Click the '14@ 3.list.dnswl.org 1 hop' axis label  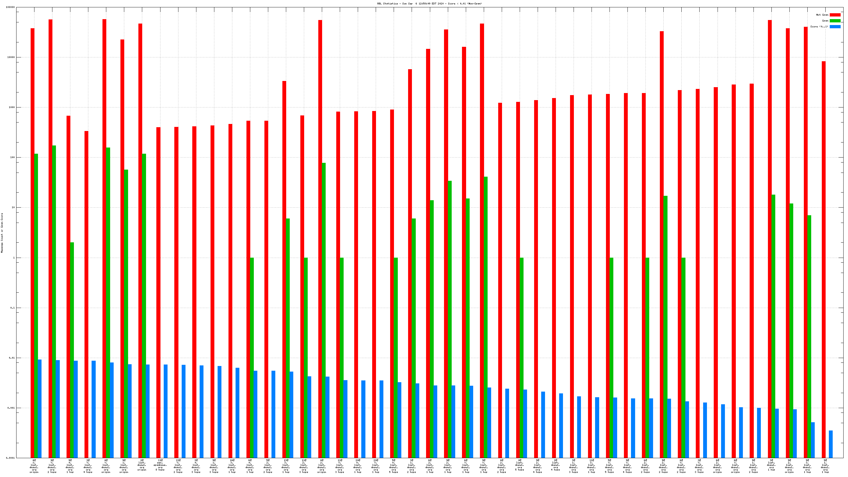click(x=232, y=466)
